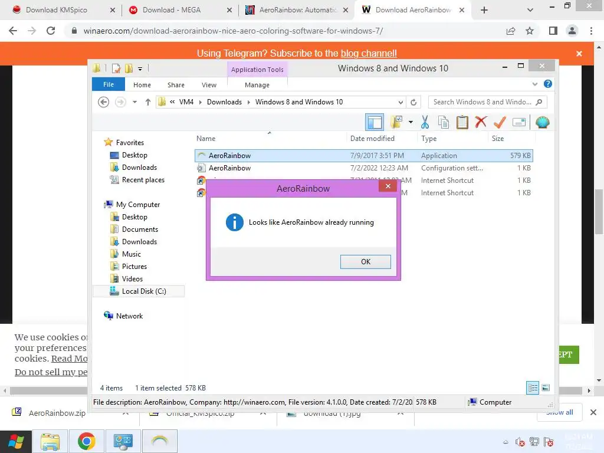This screenshot has width=604, height=453.
Task: Switch to large icons view in status bar
Action: [x=546, y=388]
